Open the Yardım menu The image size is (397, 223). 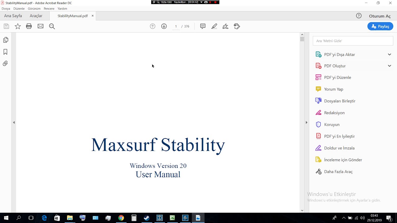coord(62,9)
